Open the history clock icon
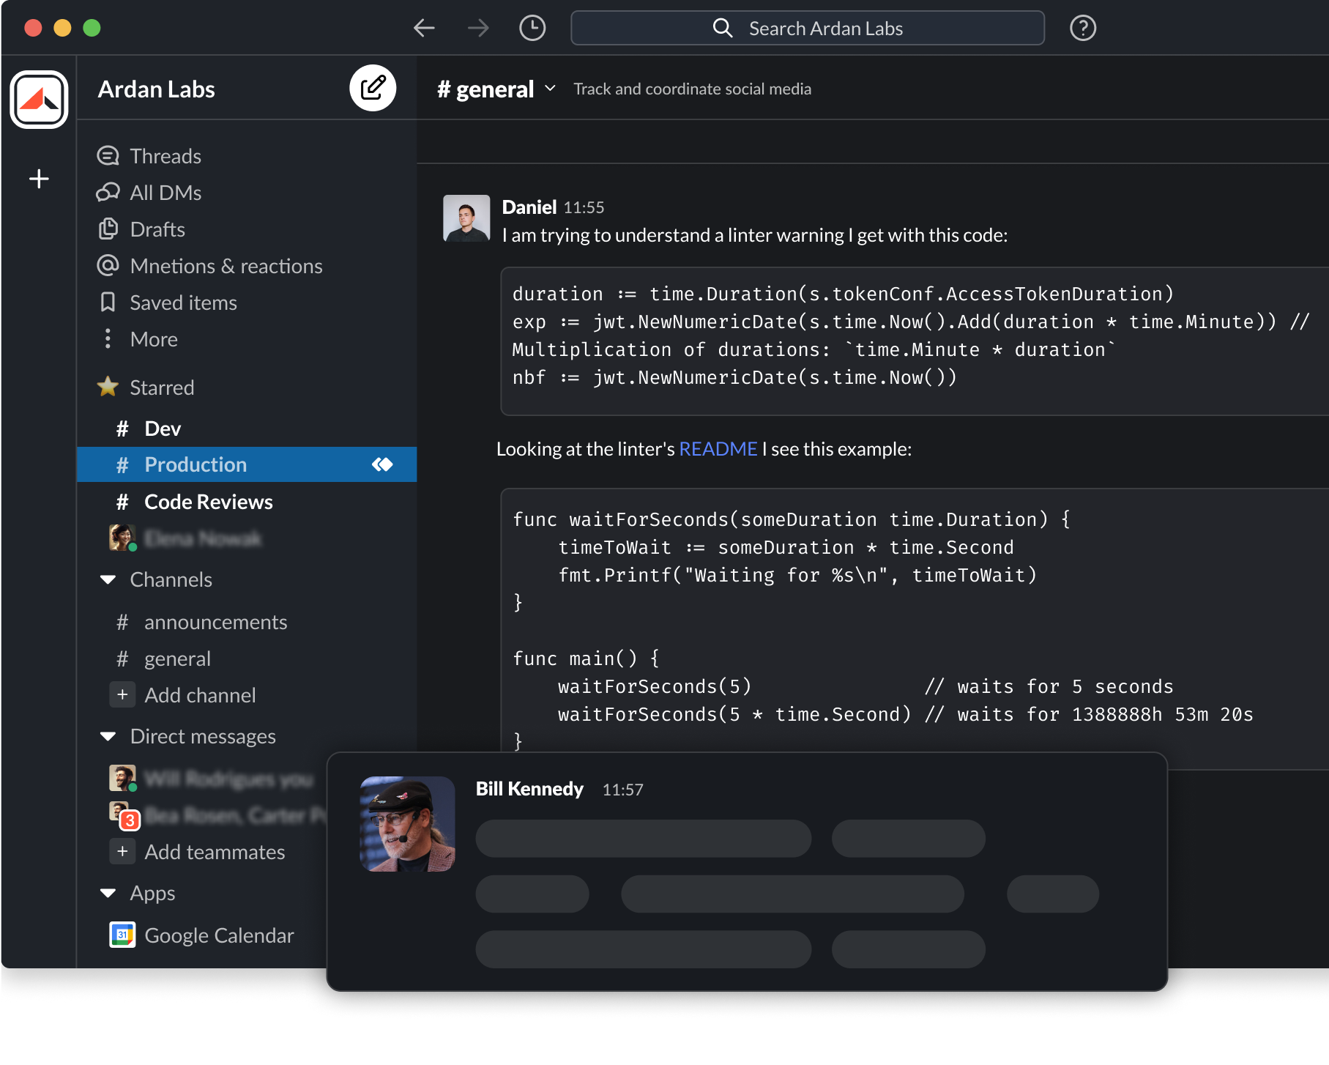The image size is (1329, 1065). 532,27
